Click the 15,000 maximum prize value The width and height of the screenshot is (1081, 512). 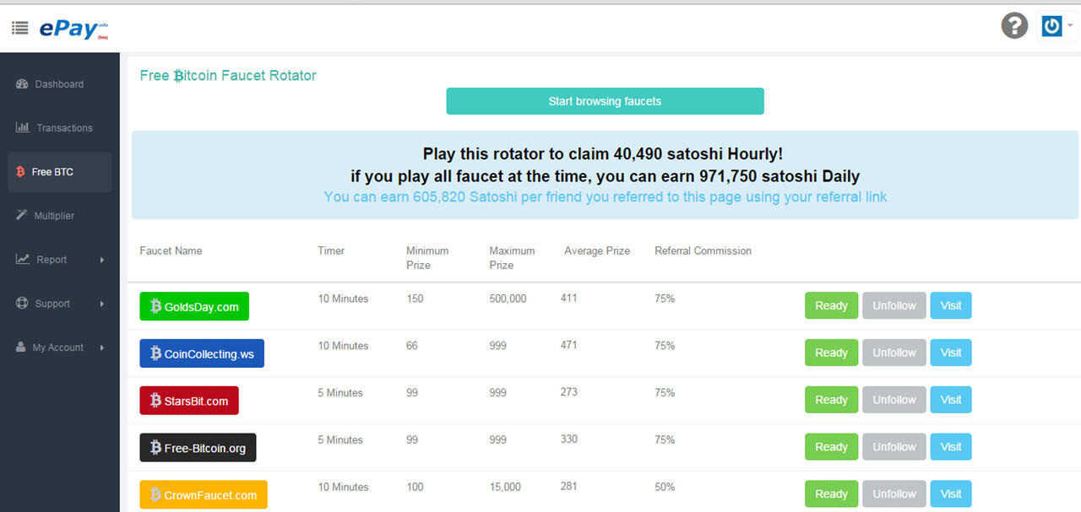coord(505,487)
